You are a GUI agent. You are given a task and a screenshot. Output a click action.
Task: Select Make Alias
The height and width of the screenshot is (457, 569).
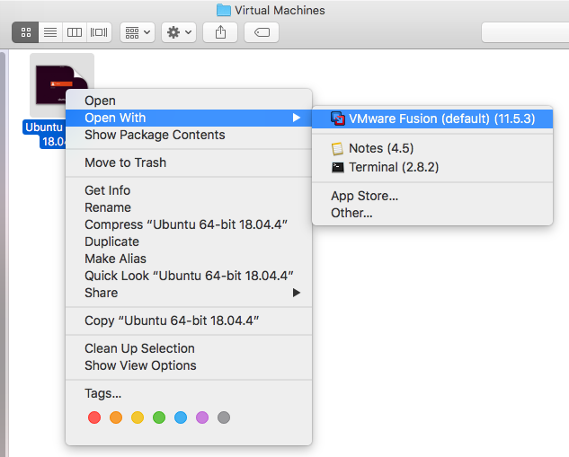click(189, 259)
